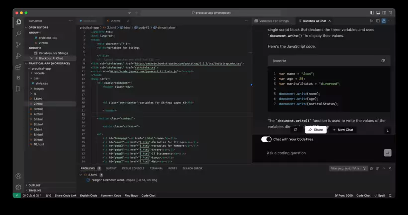This screenshot has height=215, width=408.
Task: Open the Extensions view
Action: pos(18,67)
